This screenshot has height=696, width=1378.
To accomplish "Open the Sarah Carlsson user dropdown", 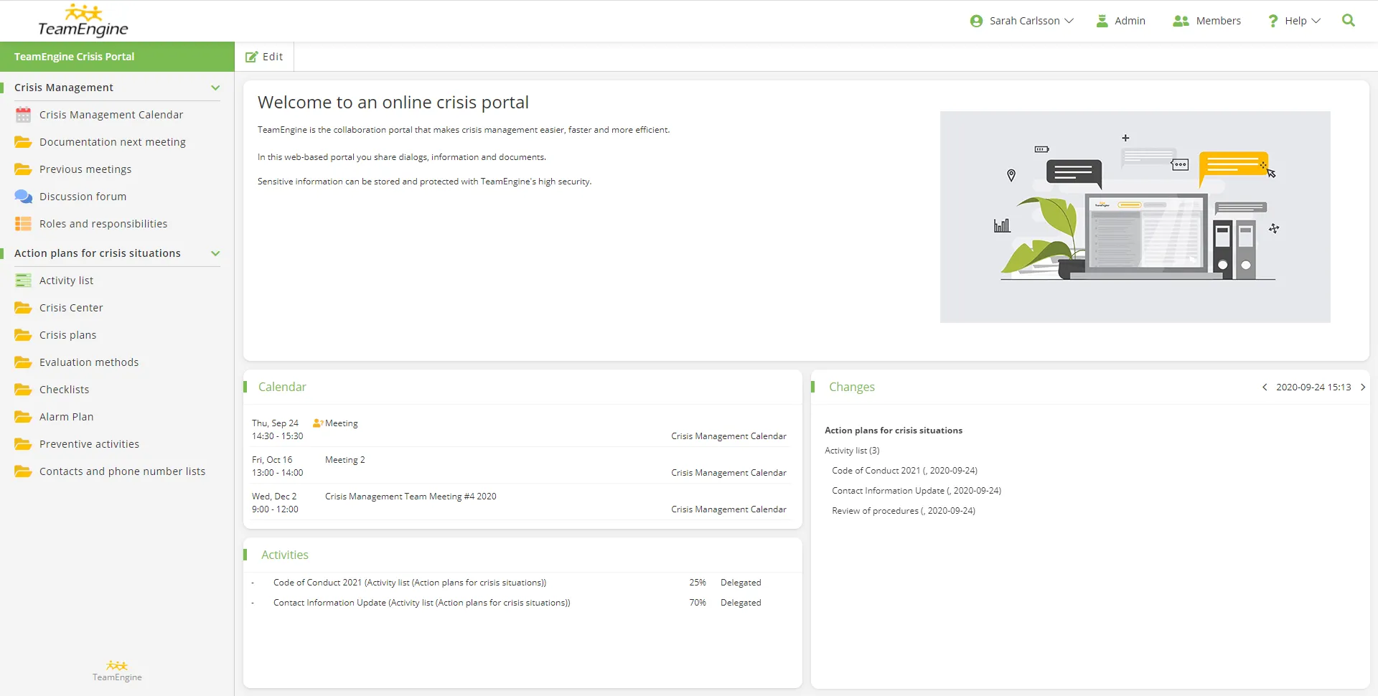I will pyautogui.click(x=1022, y=21).
